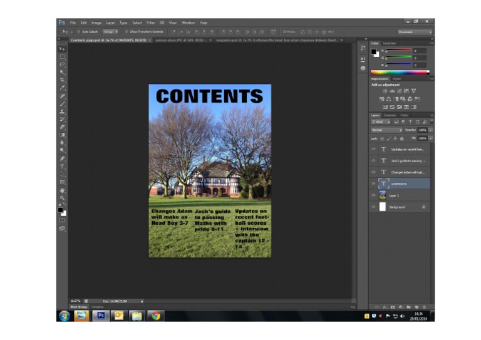Open Google Chrome from the taskbar
The height and width of the screenshot is (340, 481).
click(x=155, y=316)
